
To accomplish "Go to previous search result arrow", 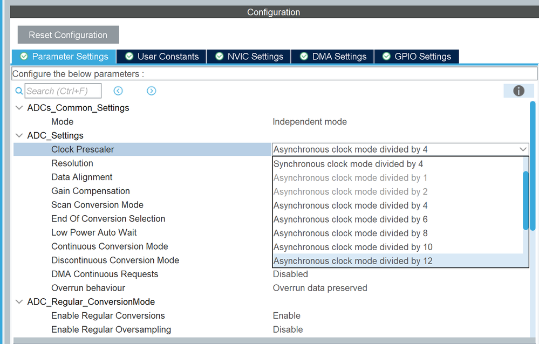I will [x=118, y=91].
